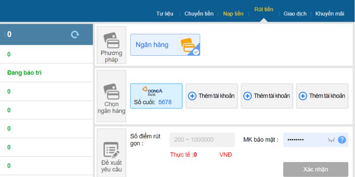Click plus icon on third Thêm tài khoản
355x177 pixels.
[303, 96]
